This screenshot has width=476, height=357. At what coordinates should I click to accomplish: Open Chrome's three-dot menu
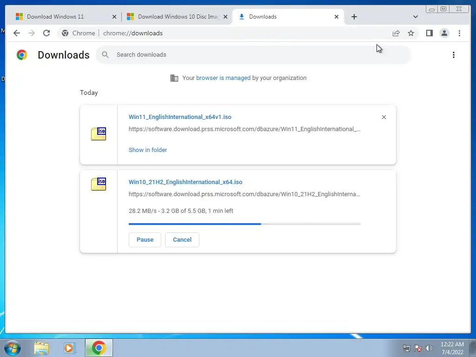459,33
